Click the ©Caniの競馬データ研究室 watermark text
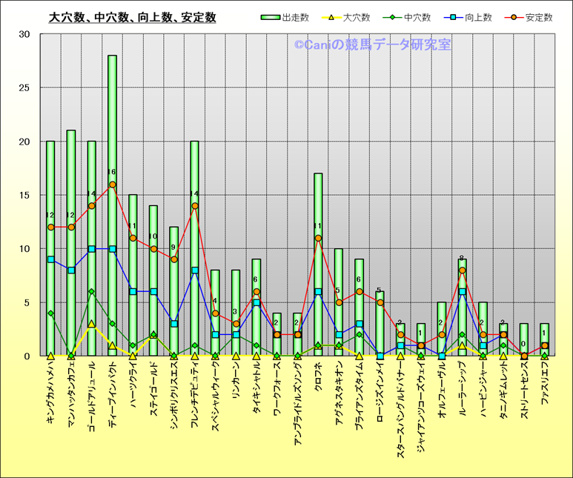Image resolution: width=573 pixels, height=478 pixels. [372, 45]
